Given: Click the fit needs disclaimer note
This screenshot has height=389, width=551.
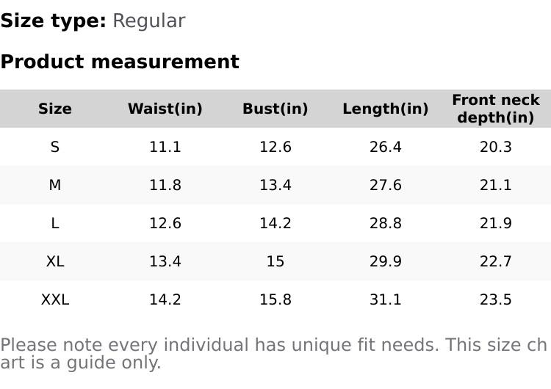Looking at the screenshot, I should coord(273,354).
